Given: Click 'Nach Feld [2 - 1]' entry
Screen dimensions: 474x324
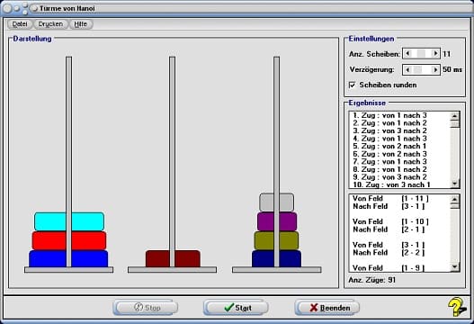Looking at the screenshot, I should point(389,229).
